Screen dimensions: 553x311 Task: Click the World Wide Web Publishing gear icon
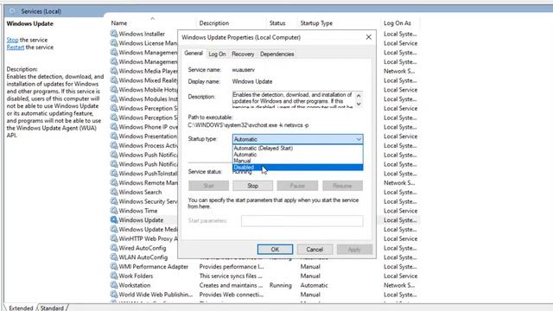(114, 295)
